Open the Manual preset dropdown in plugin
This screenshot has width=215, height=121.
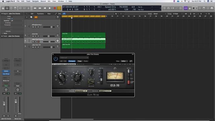[74, 57]
